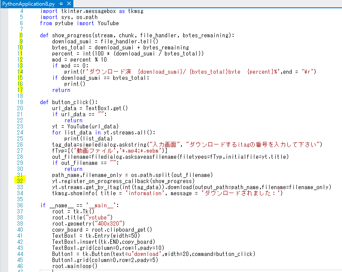Click line number 36 in the gutter
Viewport: 342px width, 272px height.
coord(20,205)
